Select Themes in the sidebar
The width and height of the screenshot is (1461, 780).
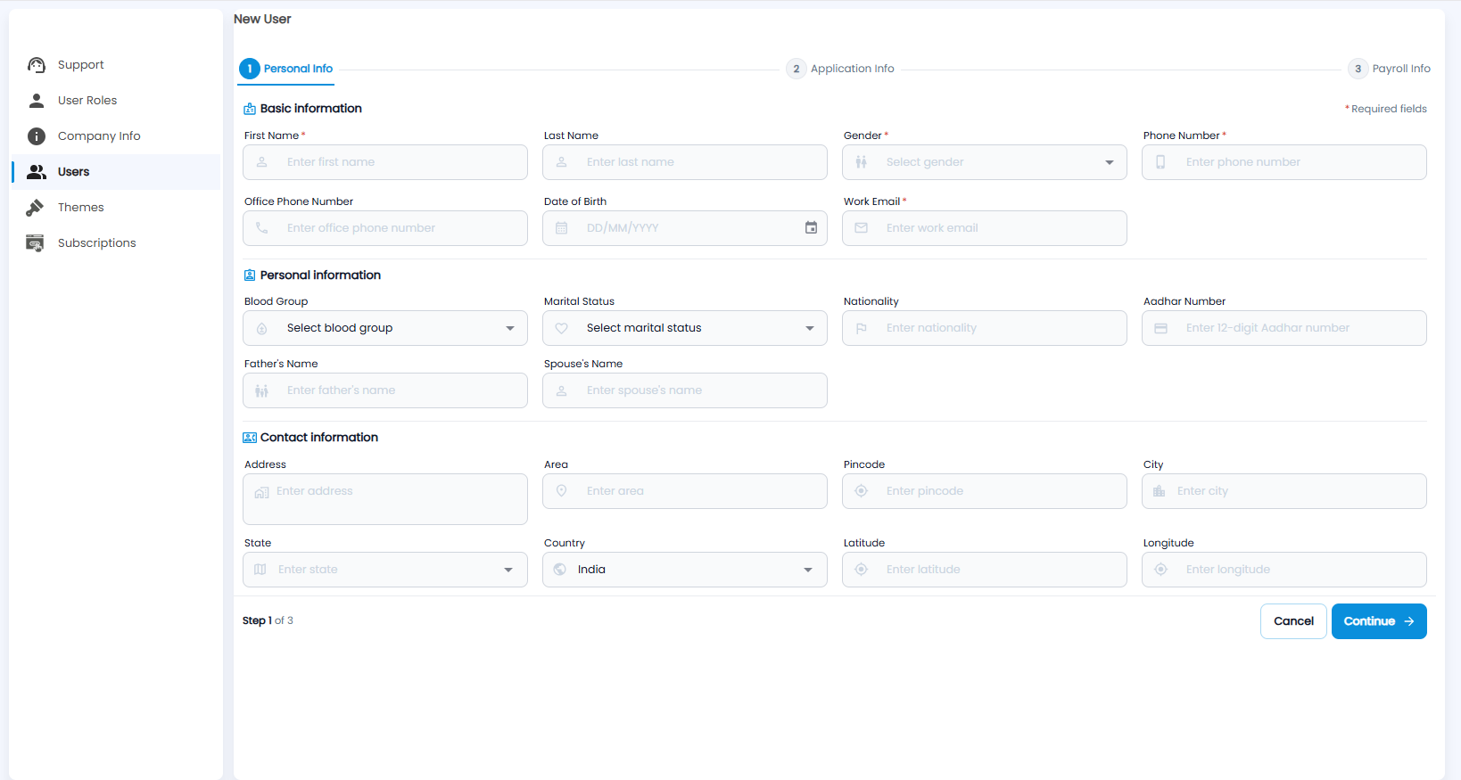pos(116,208)
